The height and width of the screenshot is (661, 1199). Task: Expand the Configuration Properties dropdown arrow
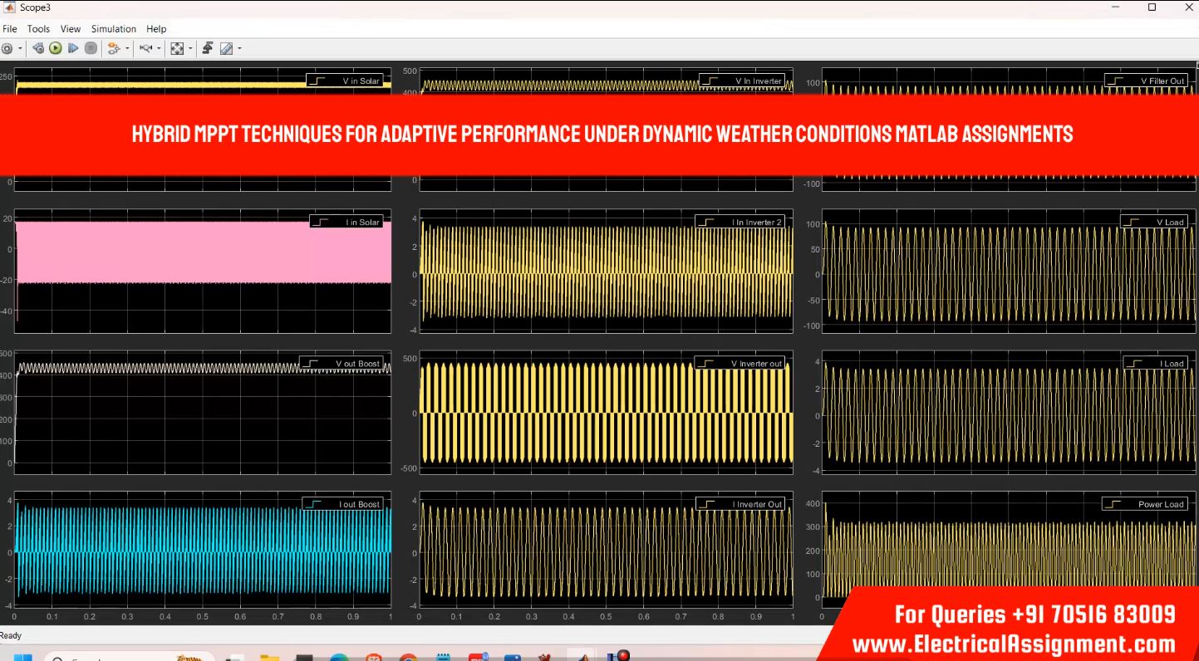[21, 48]
